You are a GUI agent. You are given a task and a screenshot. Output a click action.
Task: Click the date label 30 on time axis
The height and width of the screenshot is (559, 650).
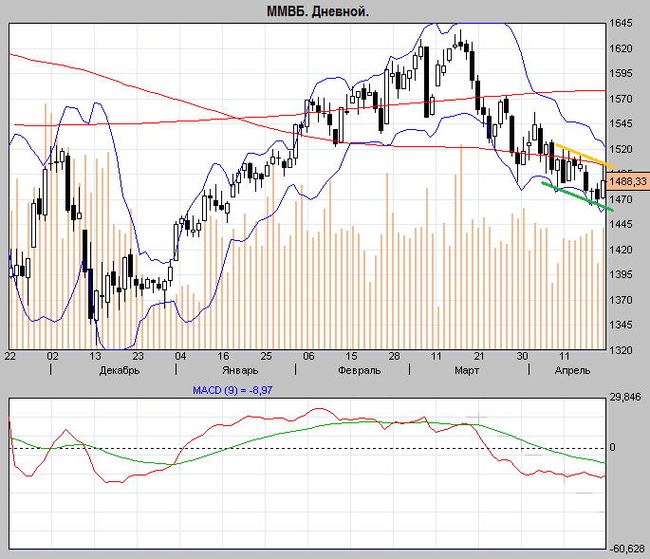click(x=522, y=356)
